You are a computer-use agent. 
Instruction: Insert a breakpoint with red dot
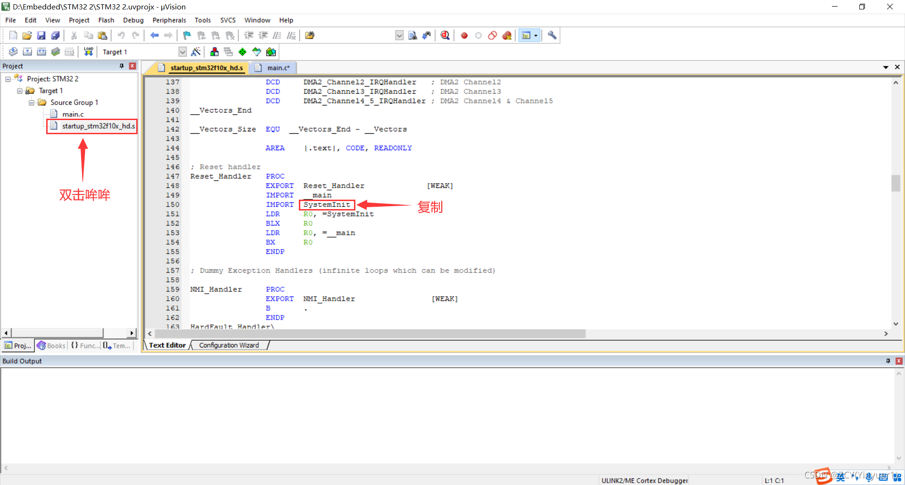[464, 35]
